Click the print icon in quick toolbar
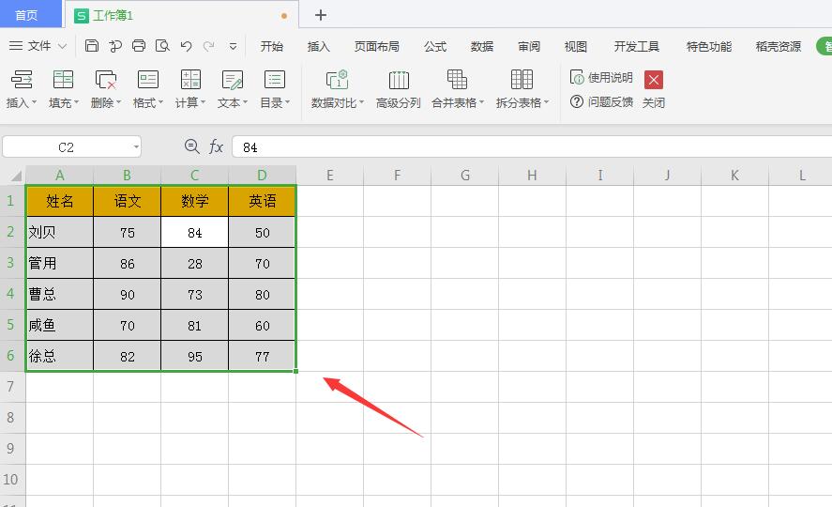Screen dimensions: 832x507 tap(139, 46)
